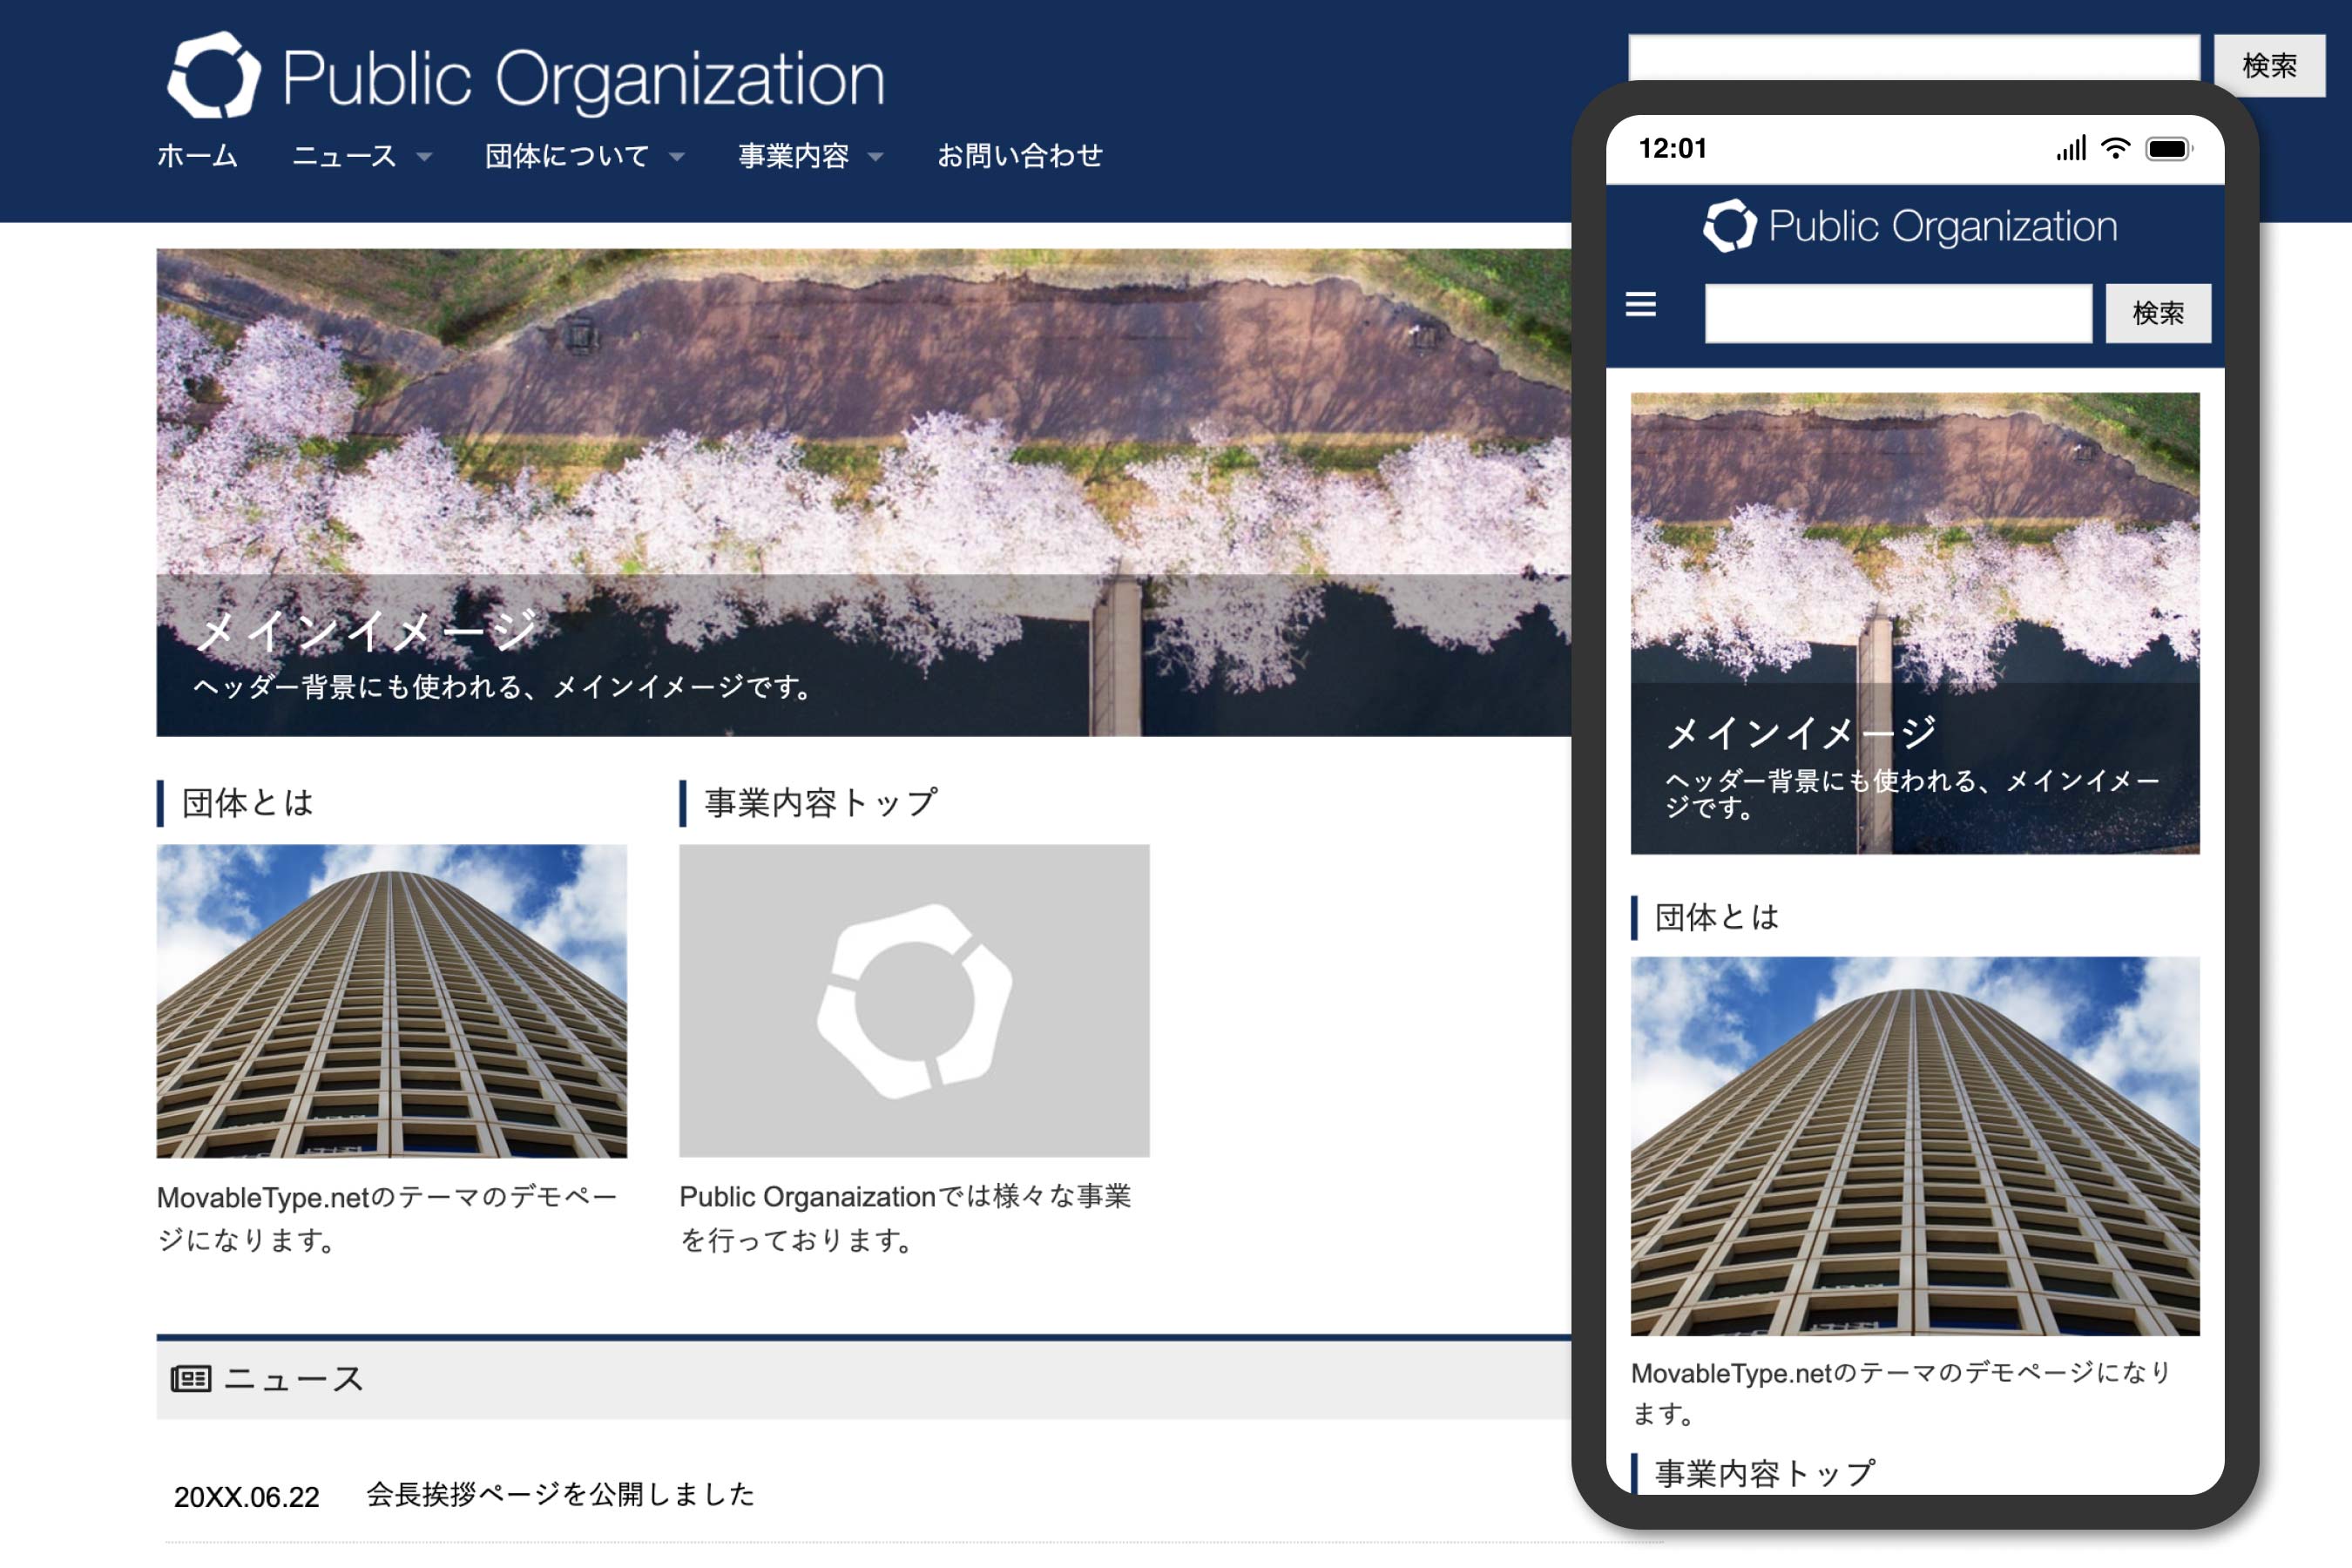Open the ホーム menu item
The width and height of the screenshot is (2352, 1568).
click(x=197, y=156)
